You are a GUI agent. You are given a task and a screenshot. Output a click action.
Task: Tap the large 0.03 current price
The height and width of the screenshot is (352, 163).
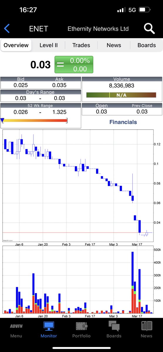(x=41, y=65)
